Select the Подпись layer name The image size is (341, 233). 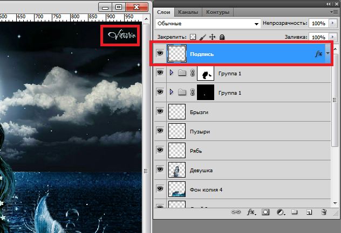(x=202, y=54)
